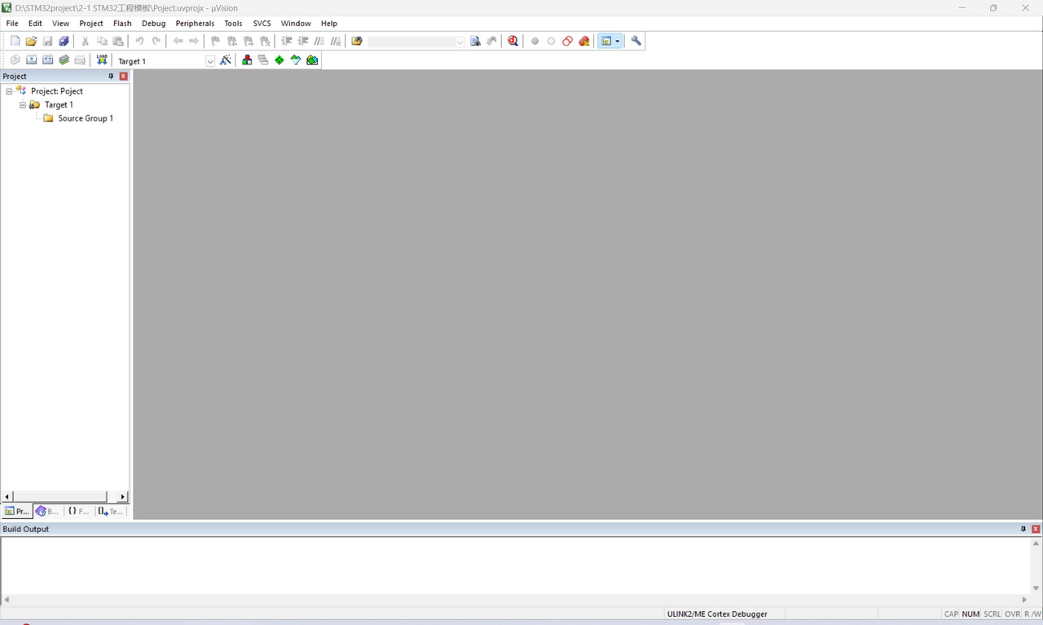1043x625 pixels.
Task: Open the Pack Installer icon
Action: [x=312, y=60]
